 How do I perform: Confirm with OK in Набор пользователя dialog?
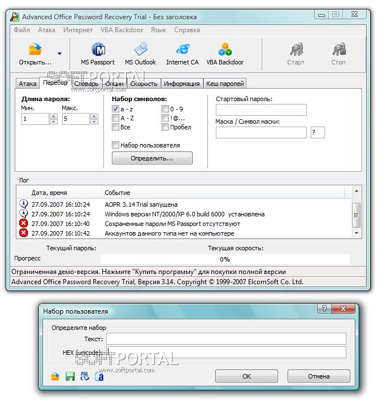(246, 376)
